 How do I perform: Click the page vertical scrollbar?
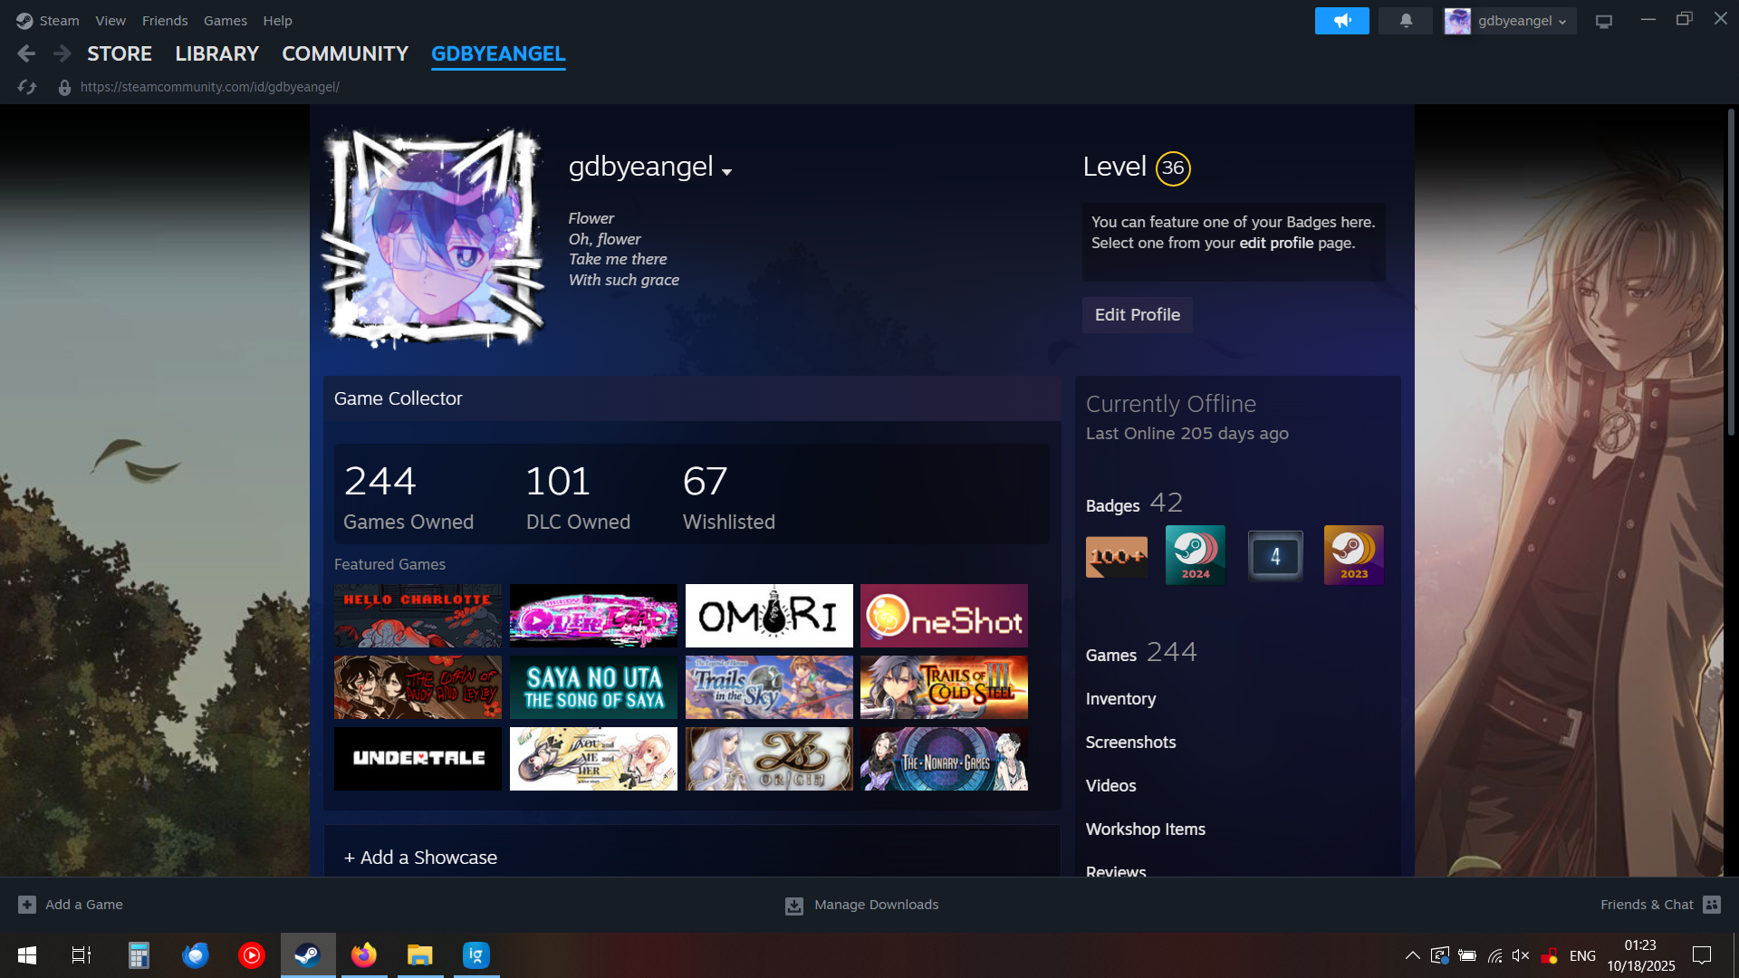tap(1731, 272)
